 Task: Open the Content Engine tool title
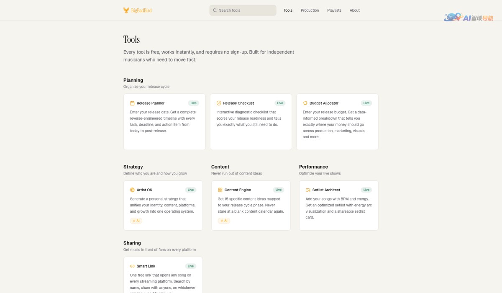coord(238,190)
